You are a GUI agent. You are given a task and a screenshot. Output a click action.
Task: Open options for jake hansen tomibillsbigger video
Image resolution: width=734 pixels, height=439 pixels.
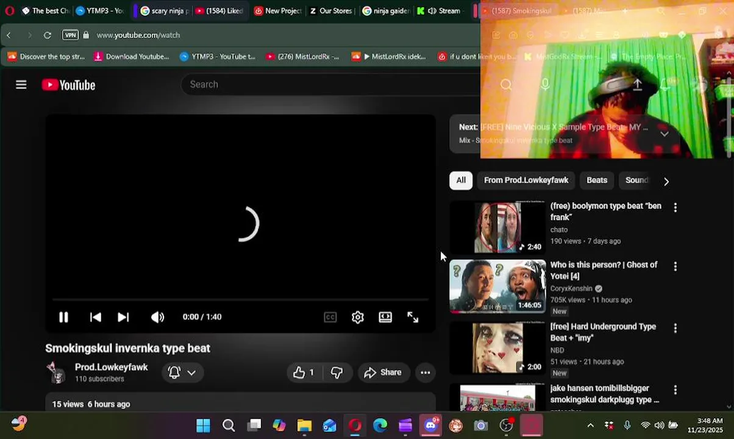click(675, 390)
